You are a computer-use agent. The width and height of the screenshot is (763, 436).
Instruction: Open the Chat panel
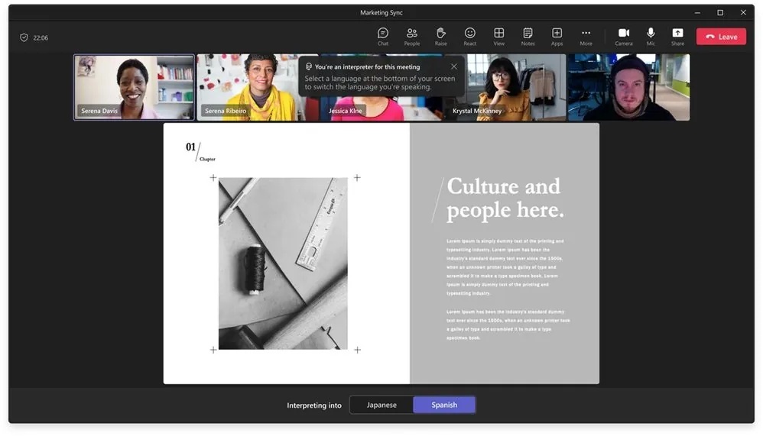383,36
